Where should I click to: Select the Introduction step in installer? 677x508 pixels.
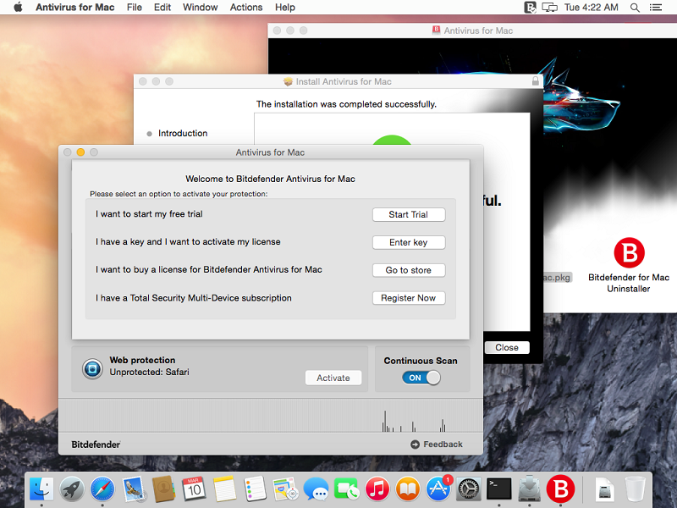183,134
